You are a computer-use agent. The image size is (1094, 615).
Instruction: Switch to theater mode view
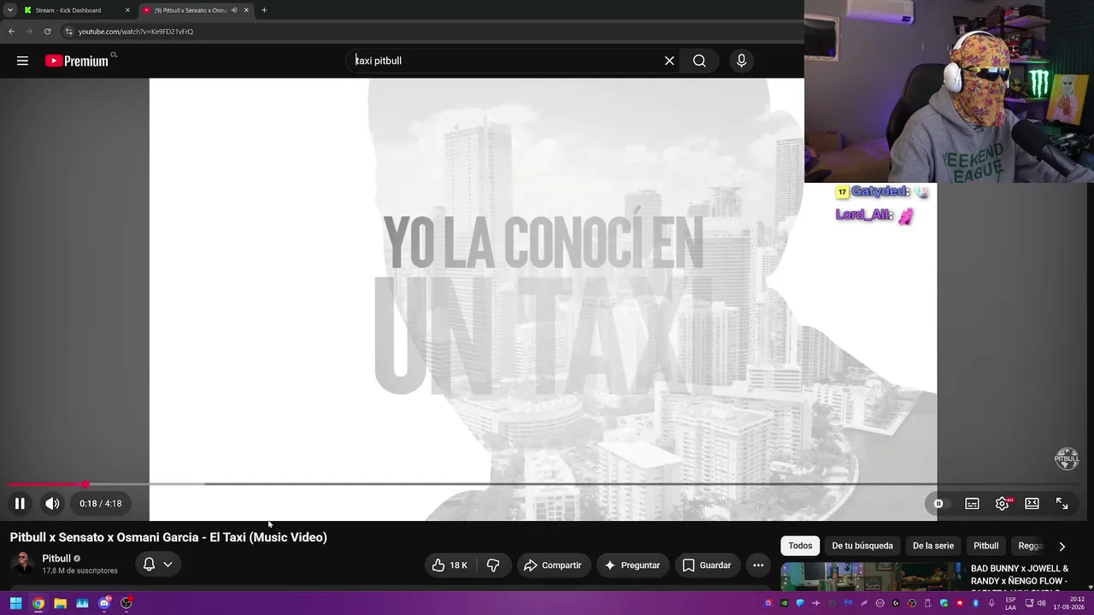(x=1032, y=504)
